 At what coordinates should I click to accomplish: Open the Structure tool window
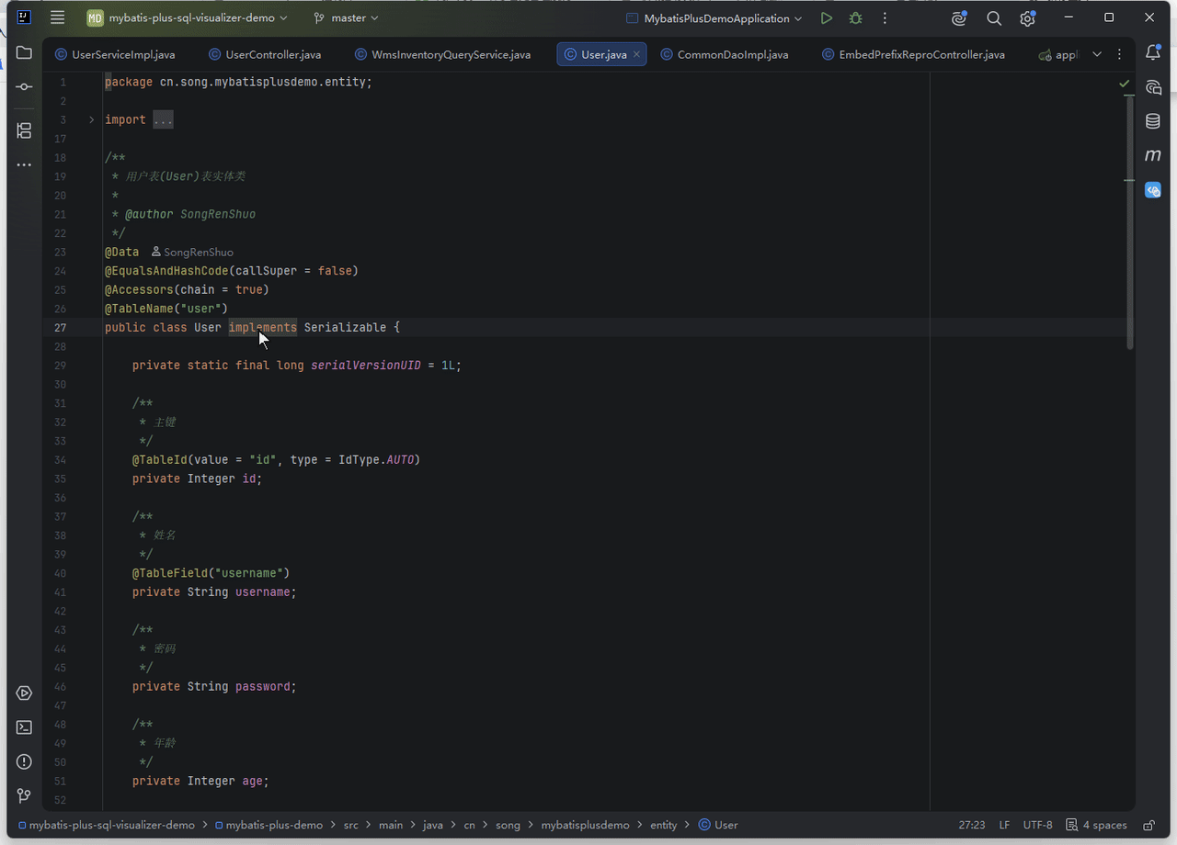click(x=24, y=130)
